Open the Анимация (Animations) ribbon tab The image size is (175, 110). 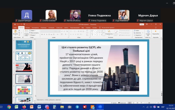51,27
